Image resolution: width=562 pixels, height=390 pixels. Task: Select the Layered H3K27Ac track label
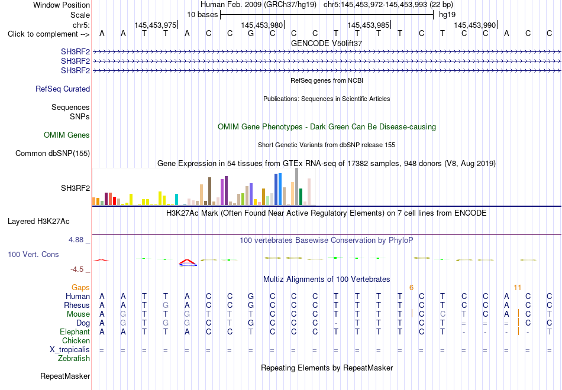click(x=38, y=222)
